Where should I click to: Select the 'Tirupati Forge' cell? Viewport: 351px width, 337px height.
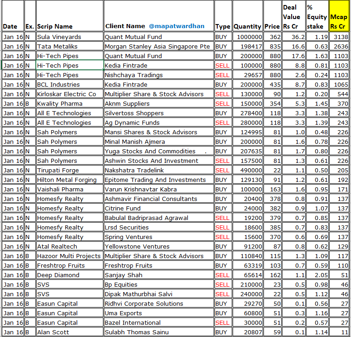70,170
